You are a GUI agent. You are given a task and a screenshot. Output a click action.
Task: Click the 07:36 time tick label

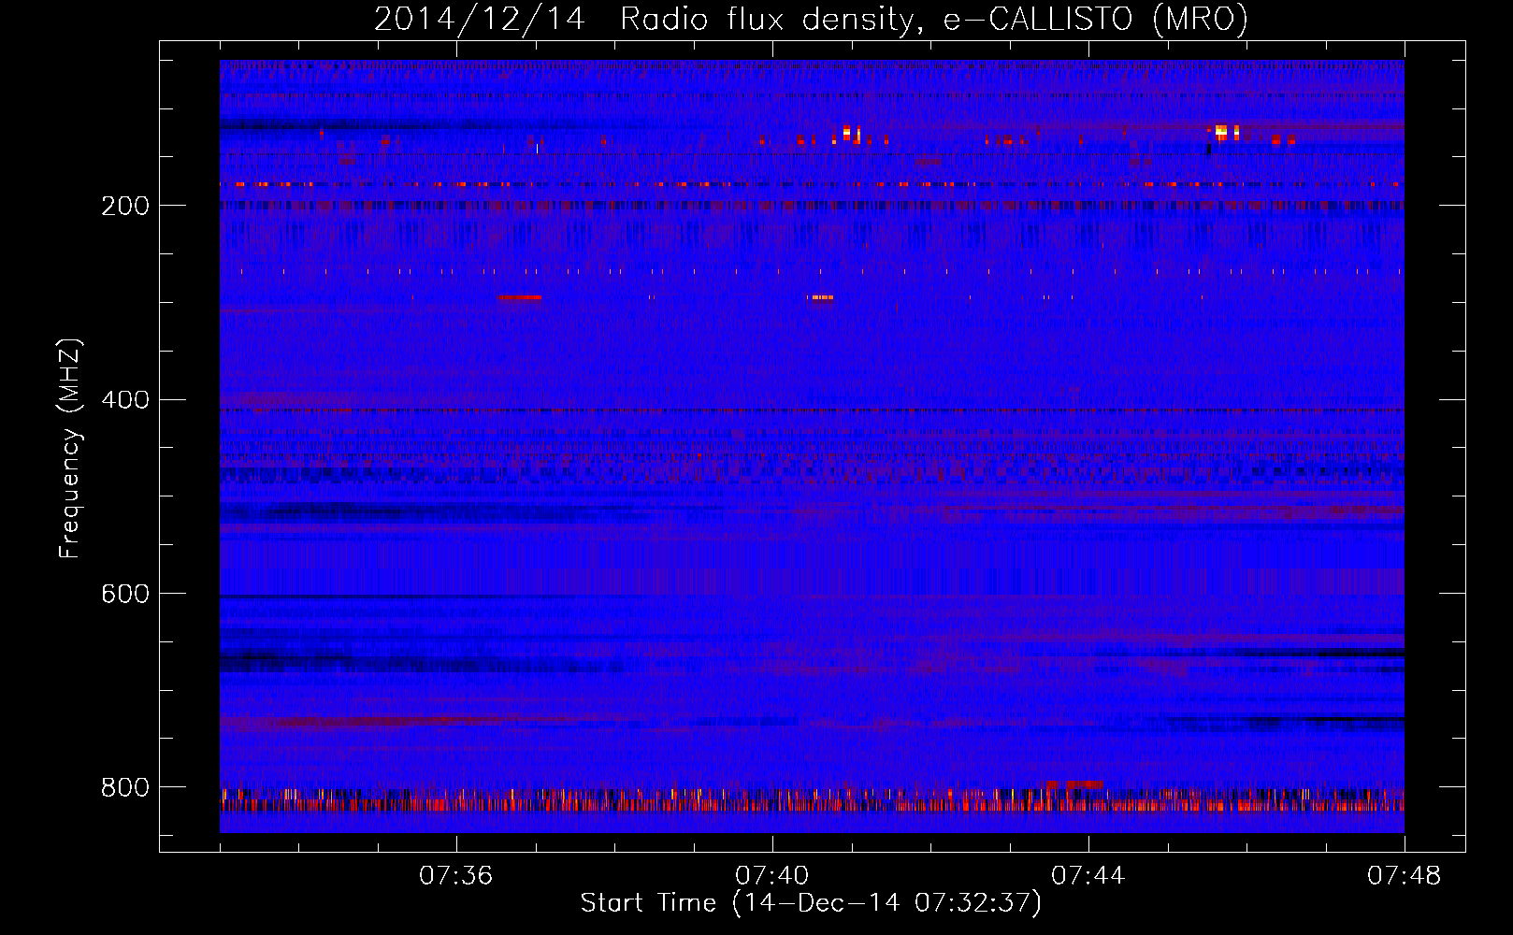455,876
